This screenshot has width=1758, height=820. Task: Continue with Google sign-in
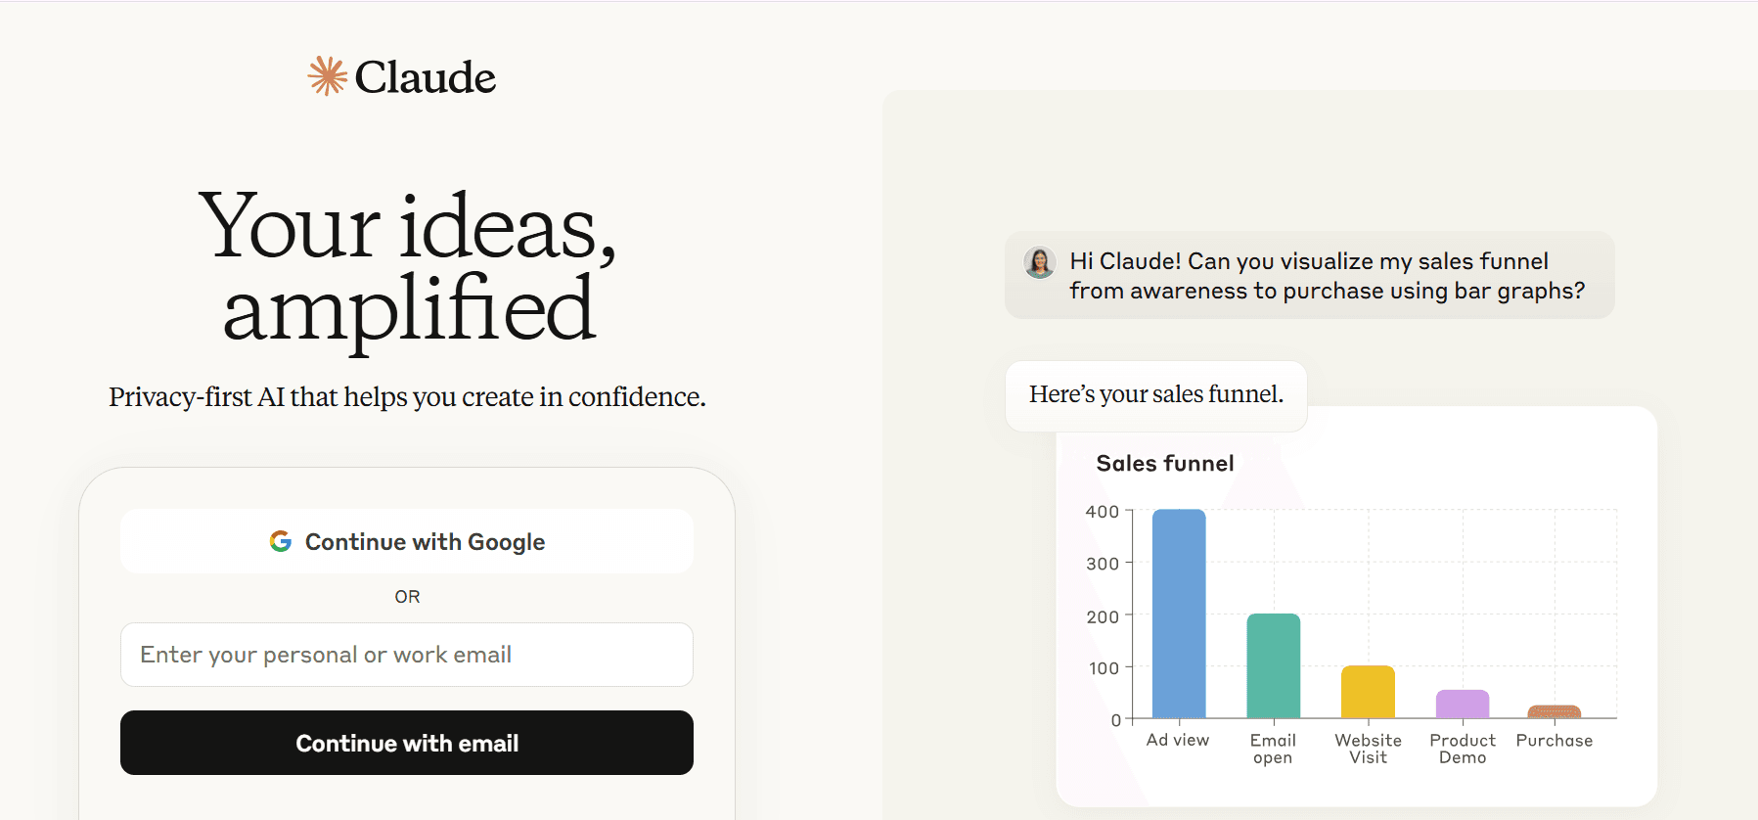pos(407,541)
